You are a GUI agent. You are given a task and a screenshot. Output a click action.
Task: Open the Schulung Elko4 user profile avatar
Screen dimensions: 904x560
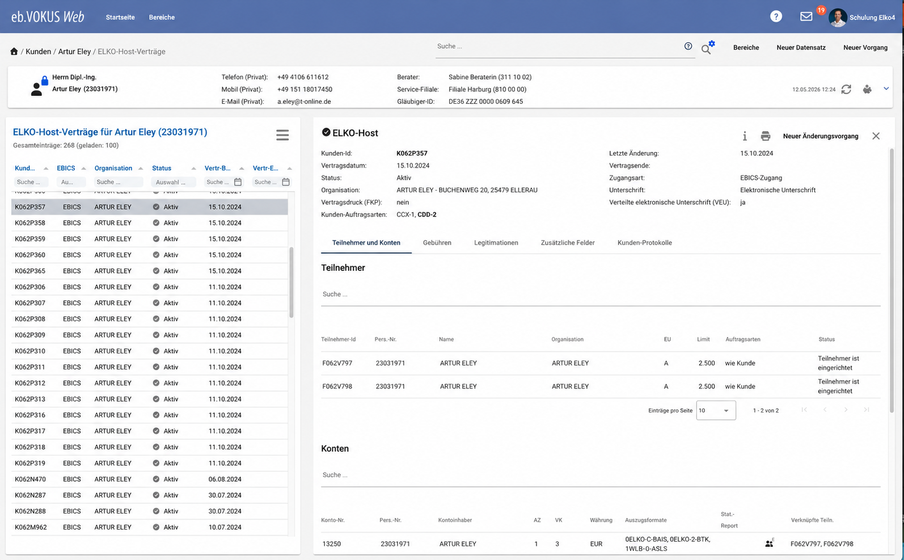coord(838,17)
